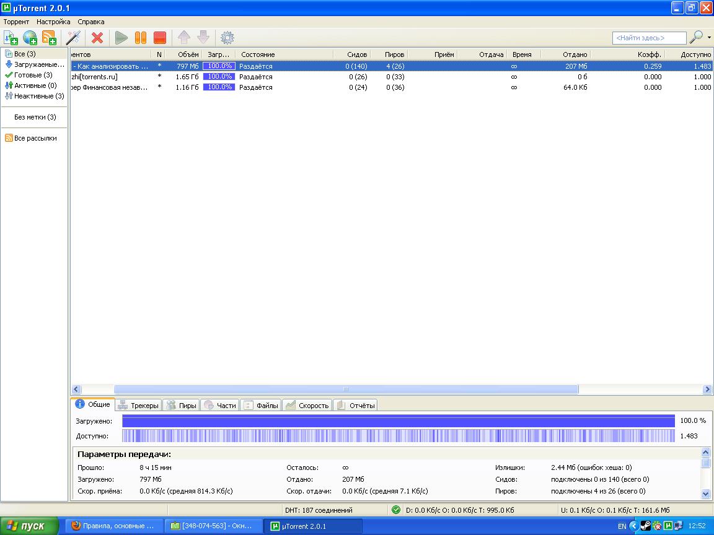Click the orange Pause torrent button

tap(140, 38)
